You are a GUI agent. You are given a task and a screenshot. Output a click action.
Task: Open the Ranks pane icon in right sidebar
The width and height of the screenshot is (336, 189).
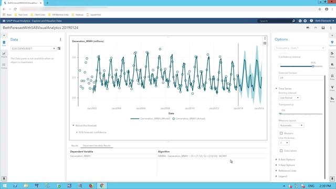point(332,99)
